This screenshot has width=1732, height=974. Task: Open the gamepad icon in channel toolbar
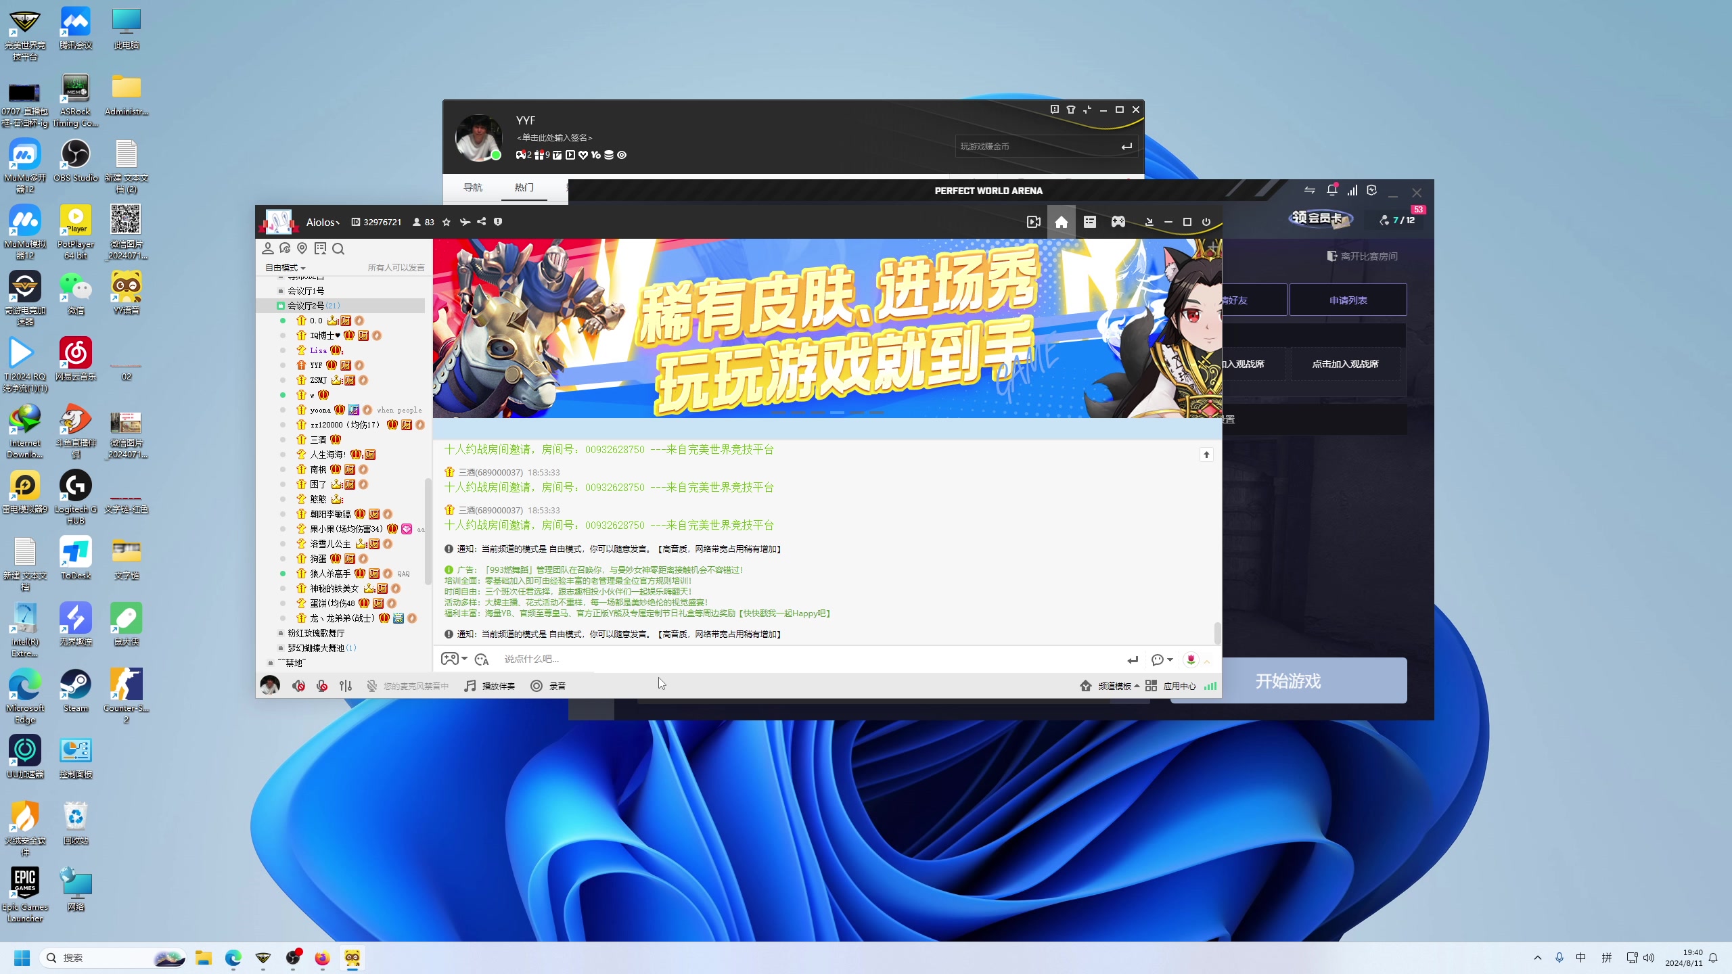click(1118, 222)
